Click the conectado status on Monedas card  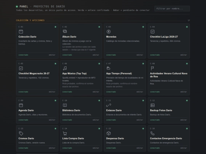111,55
